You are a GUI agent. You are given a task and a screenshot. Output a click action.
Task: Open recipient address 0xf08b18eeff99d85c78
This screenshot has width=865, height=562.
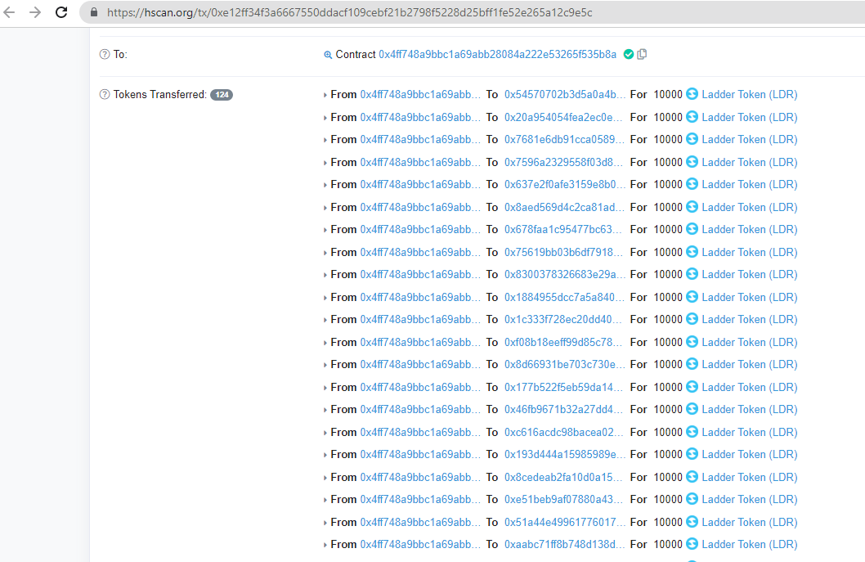[x=563, y=342]
